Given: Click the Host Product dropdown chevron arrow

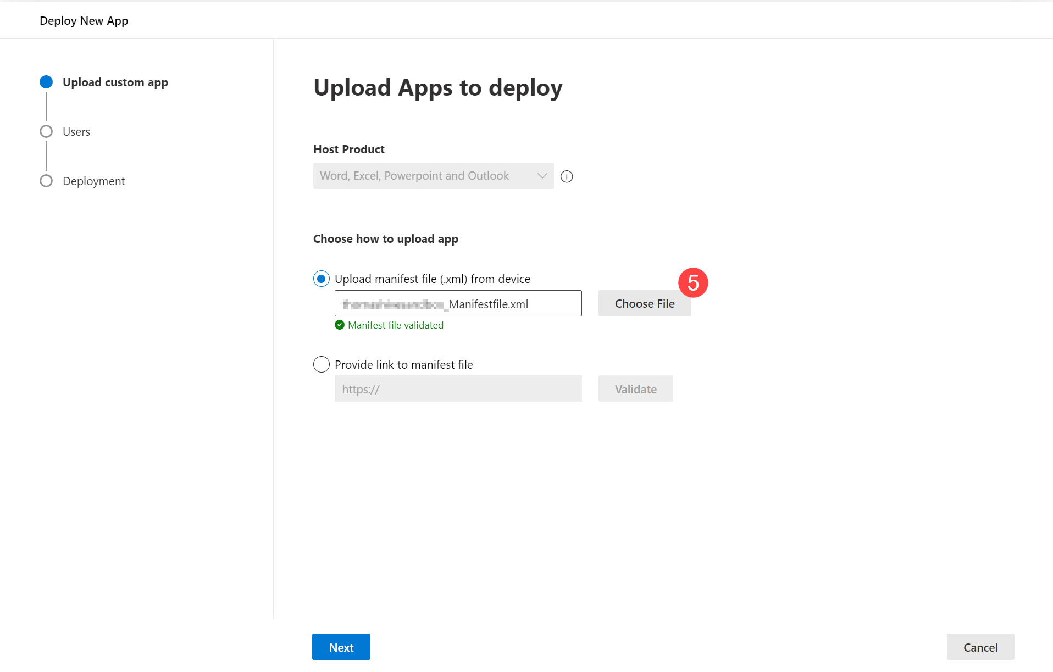Looking at the screenshot, I should click(x=542, y=176).
